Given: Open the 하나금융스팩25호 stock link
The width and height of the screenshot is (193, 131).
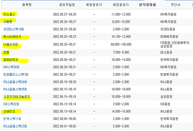Looking at the screenshot, I should [15, 89].
